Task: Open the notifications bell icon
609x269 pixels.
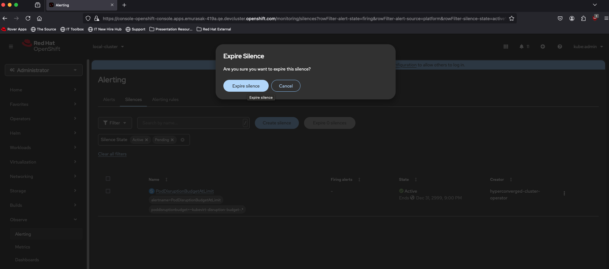Action: click(522, 46)
